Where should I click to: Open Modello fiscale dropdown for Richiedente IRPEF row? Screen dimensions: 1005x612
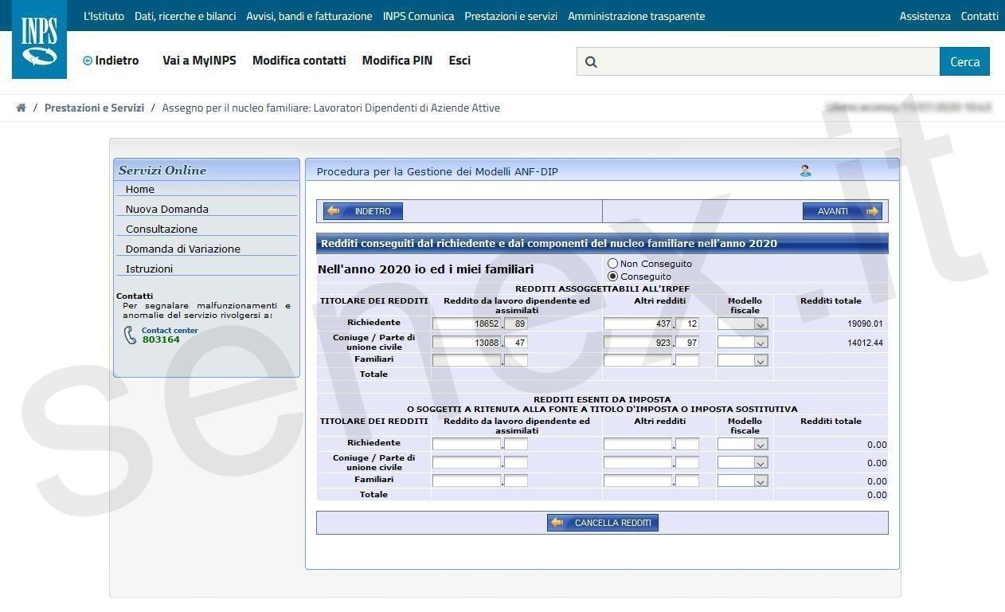pyautogui.click(x=742, y=324)
